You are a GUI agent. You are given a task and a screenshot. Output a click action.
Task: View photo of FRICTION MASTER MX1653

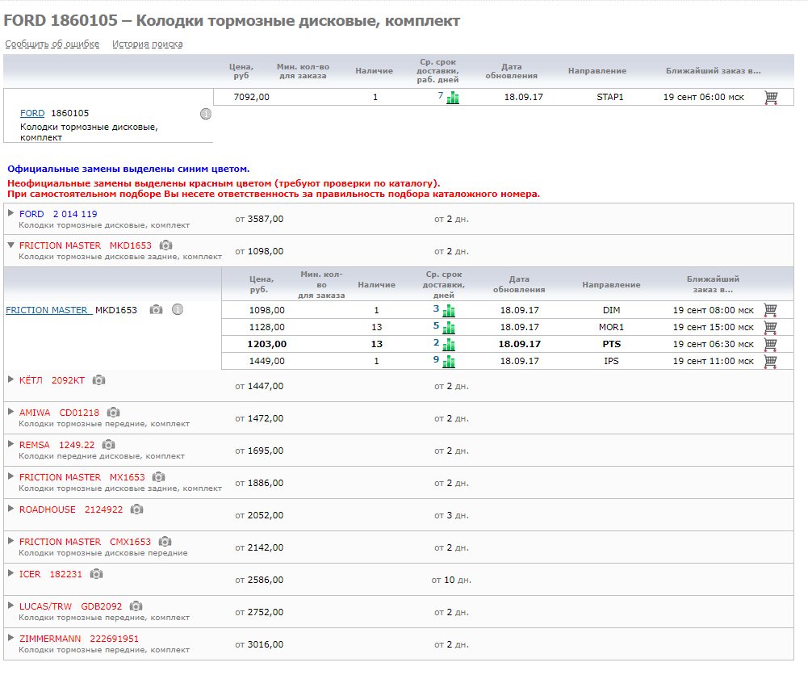pos(159,477)
